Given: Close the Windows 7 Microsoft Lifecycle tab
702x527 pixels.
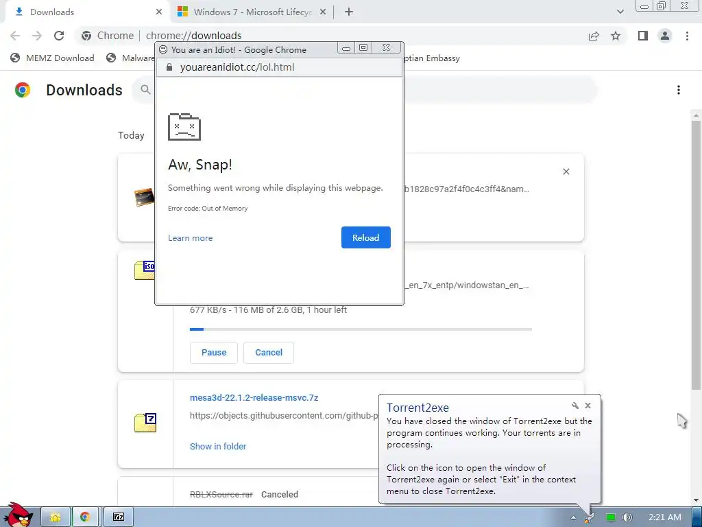Looking at the screenshot, I should click(323, 12).
